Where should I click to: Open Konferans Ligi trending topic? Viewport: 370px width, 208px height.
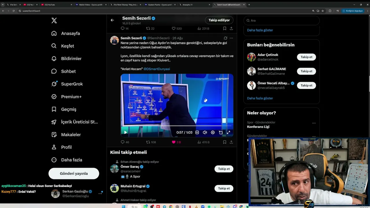pos(258,127)
